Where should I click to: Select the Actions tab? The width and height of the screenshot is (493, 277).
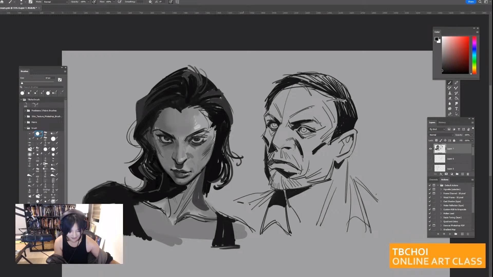[x=445, y=180]
